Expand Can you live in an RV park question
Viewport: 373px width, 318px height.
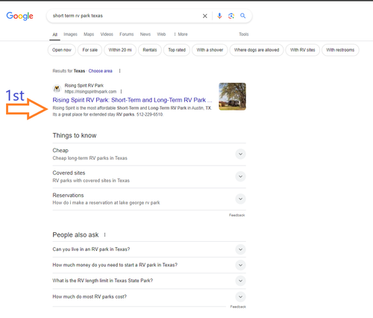[149, 249]
